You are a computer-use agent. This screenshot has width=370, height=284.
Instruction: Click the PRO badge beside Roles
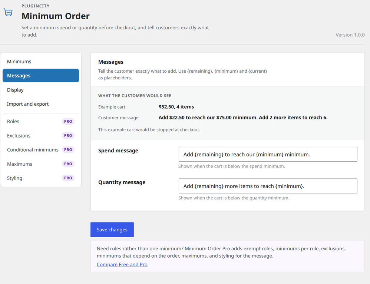point(68,121)
